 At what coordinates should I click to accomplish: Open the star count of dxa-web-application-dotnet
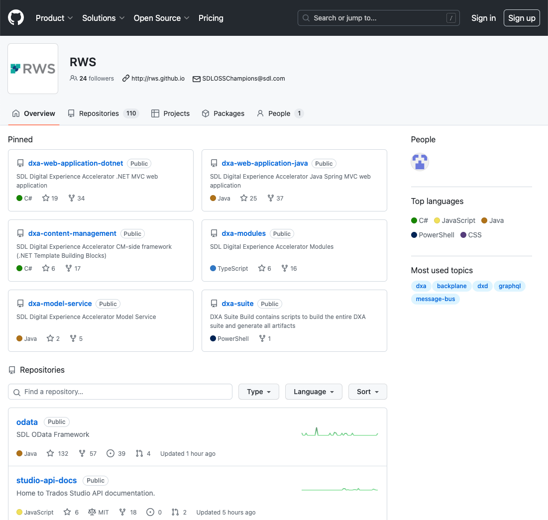click(x=50, y=198)
